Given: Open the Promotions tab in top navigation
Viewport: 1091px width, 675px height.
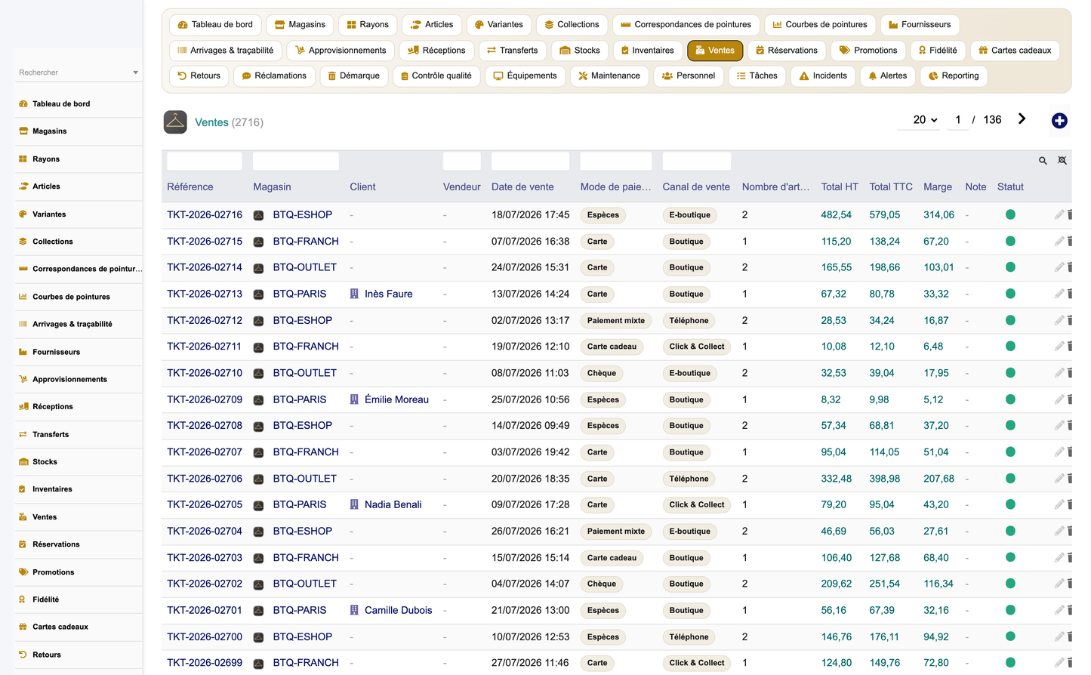Looking at the screenshot, I should tap(868, 51).
